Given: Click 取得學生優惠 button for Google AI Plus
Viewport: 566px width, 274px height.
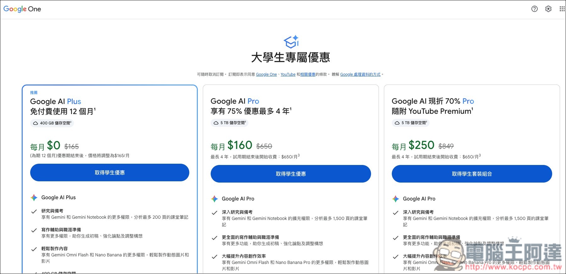Looking at the screenshot, I should point(110,173).
